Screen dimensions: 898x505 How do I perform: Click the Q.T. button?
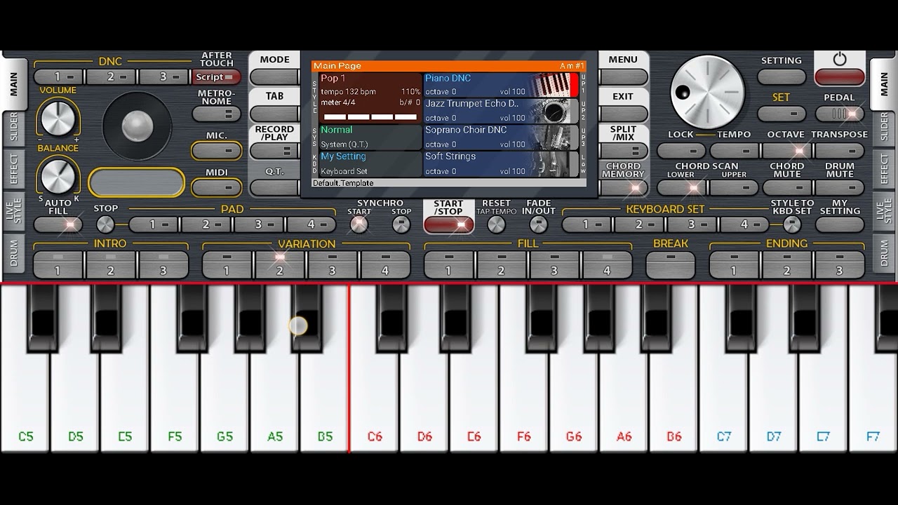[x=274, y=187]
